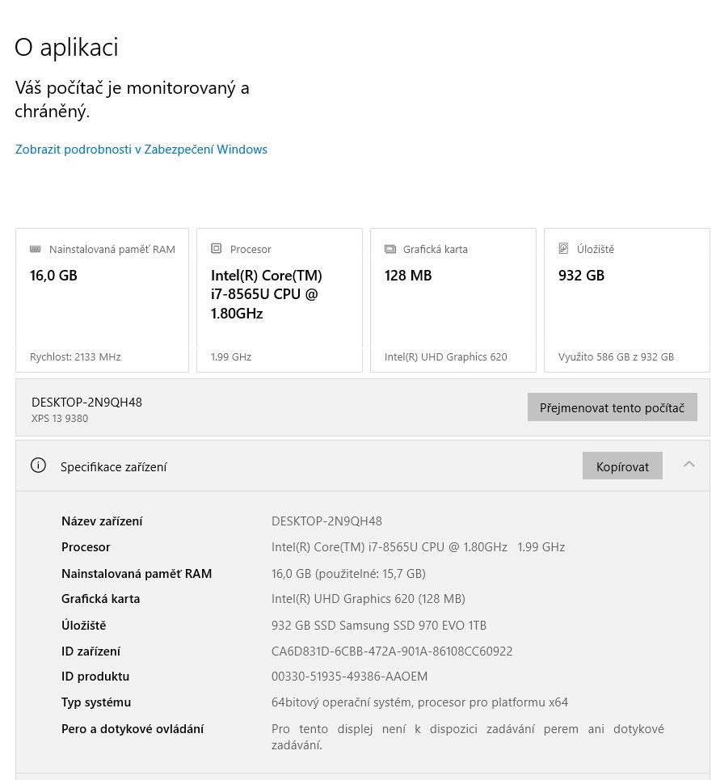Screen dimensions: 716x780
Task: Select the Nainstalovaná paměť RAM card
Action: tap(102, 300)
